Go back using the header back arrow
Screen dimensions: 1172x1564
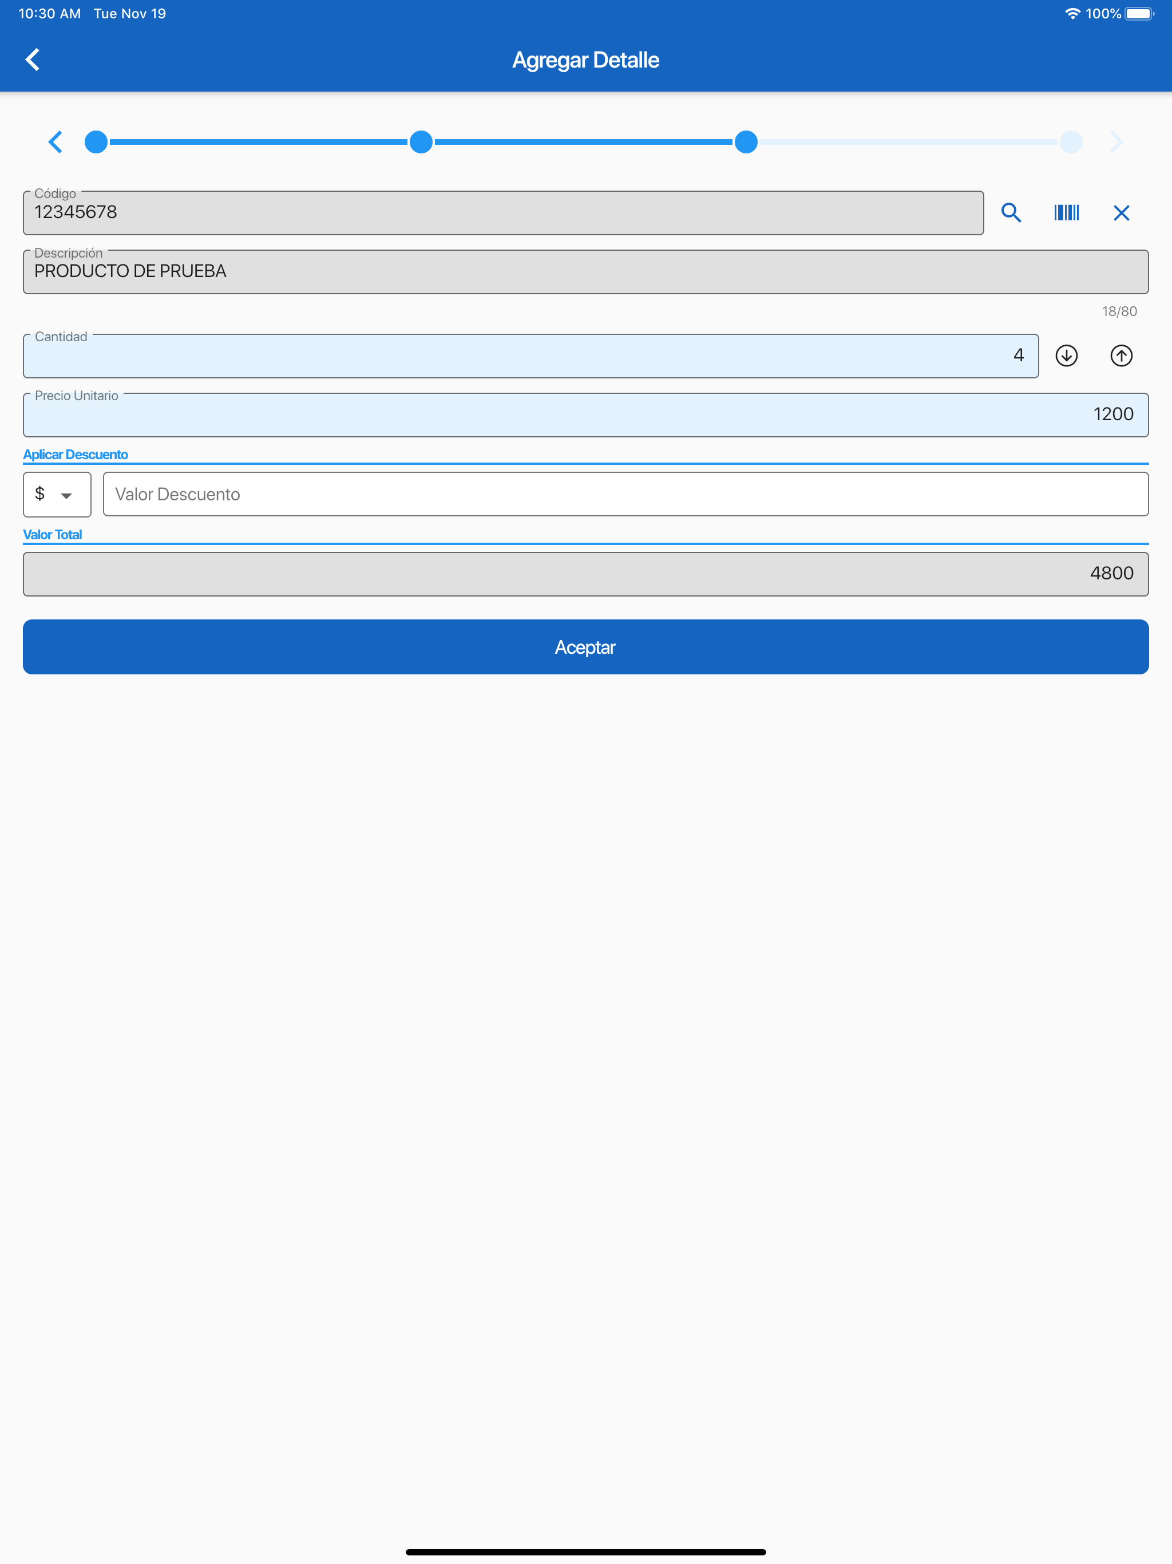point(33,60)
